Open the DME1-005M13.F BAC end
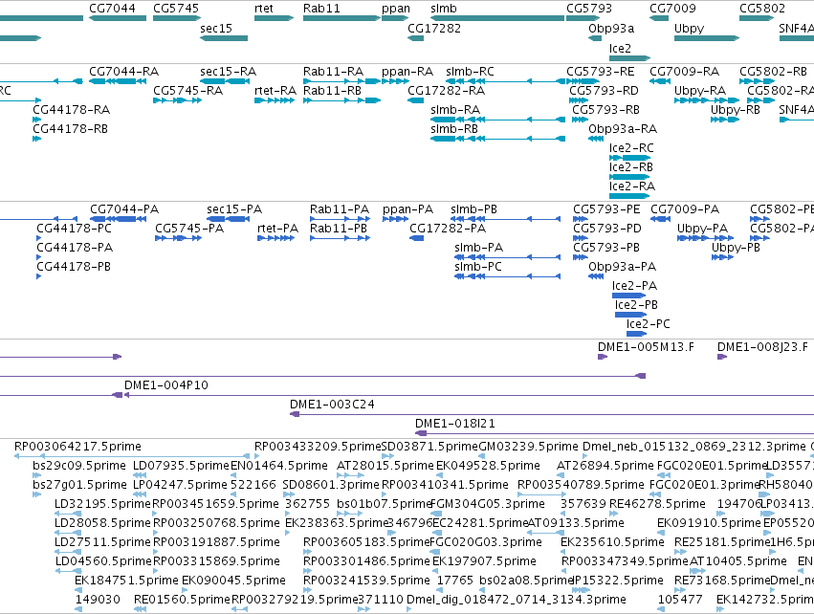This screenshot has width=814, height=614. tap(603, 357)
